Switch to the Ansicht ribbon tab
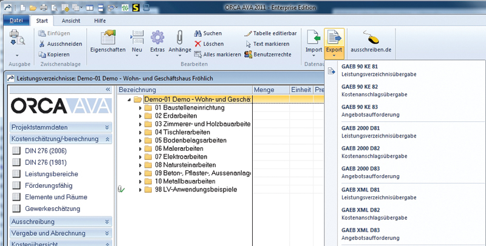This screenshot has height=246, width=486. (70, 21)
